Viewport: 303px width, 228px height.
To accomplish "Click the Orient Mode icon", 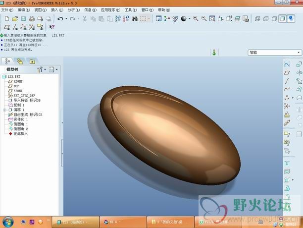I will point(175,18).
